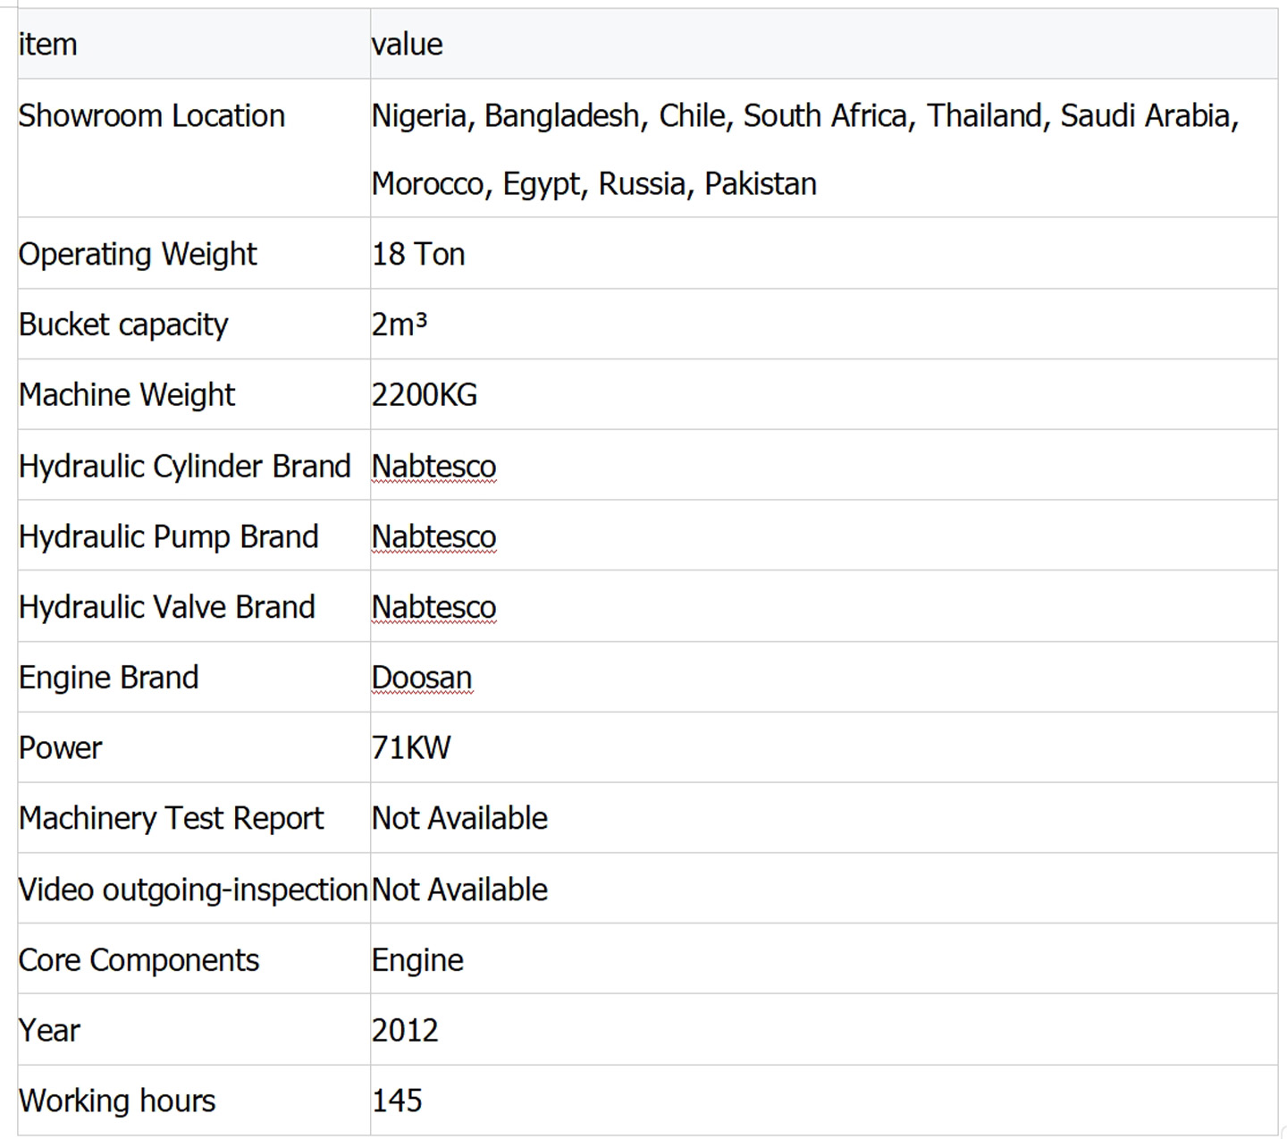This screenshot has width=1287, height=1139.
Task: Select the 'Power' label
Action: pos(61,748)
